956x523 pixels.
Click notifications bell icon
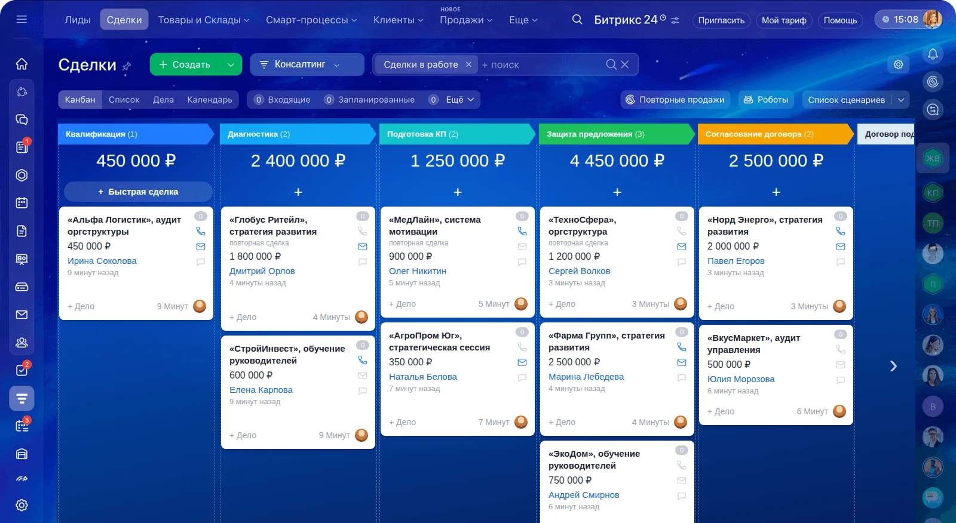tap(933, 54)
